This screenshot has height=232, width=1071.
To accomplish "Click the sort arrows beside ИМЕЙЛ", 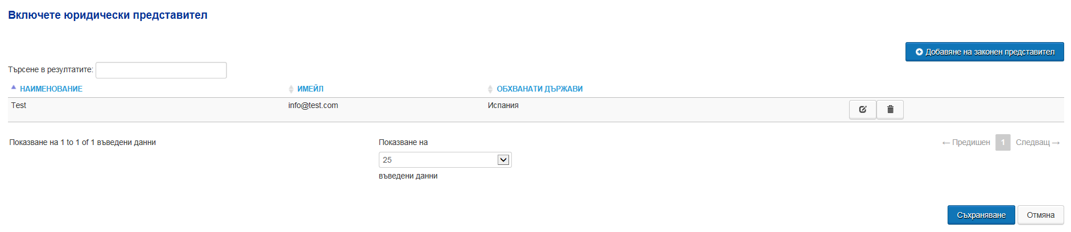I will pos(291,89).
